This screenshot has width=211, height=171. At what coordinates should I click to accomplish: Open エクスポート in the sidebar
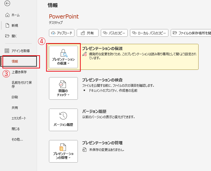pyautogui.click(x=19, y=118)
